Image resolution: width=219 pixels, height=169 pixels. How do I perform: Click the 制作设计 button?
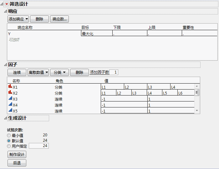pos(17,155)
